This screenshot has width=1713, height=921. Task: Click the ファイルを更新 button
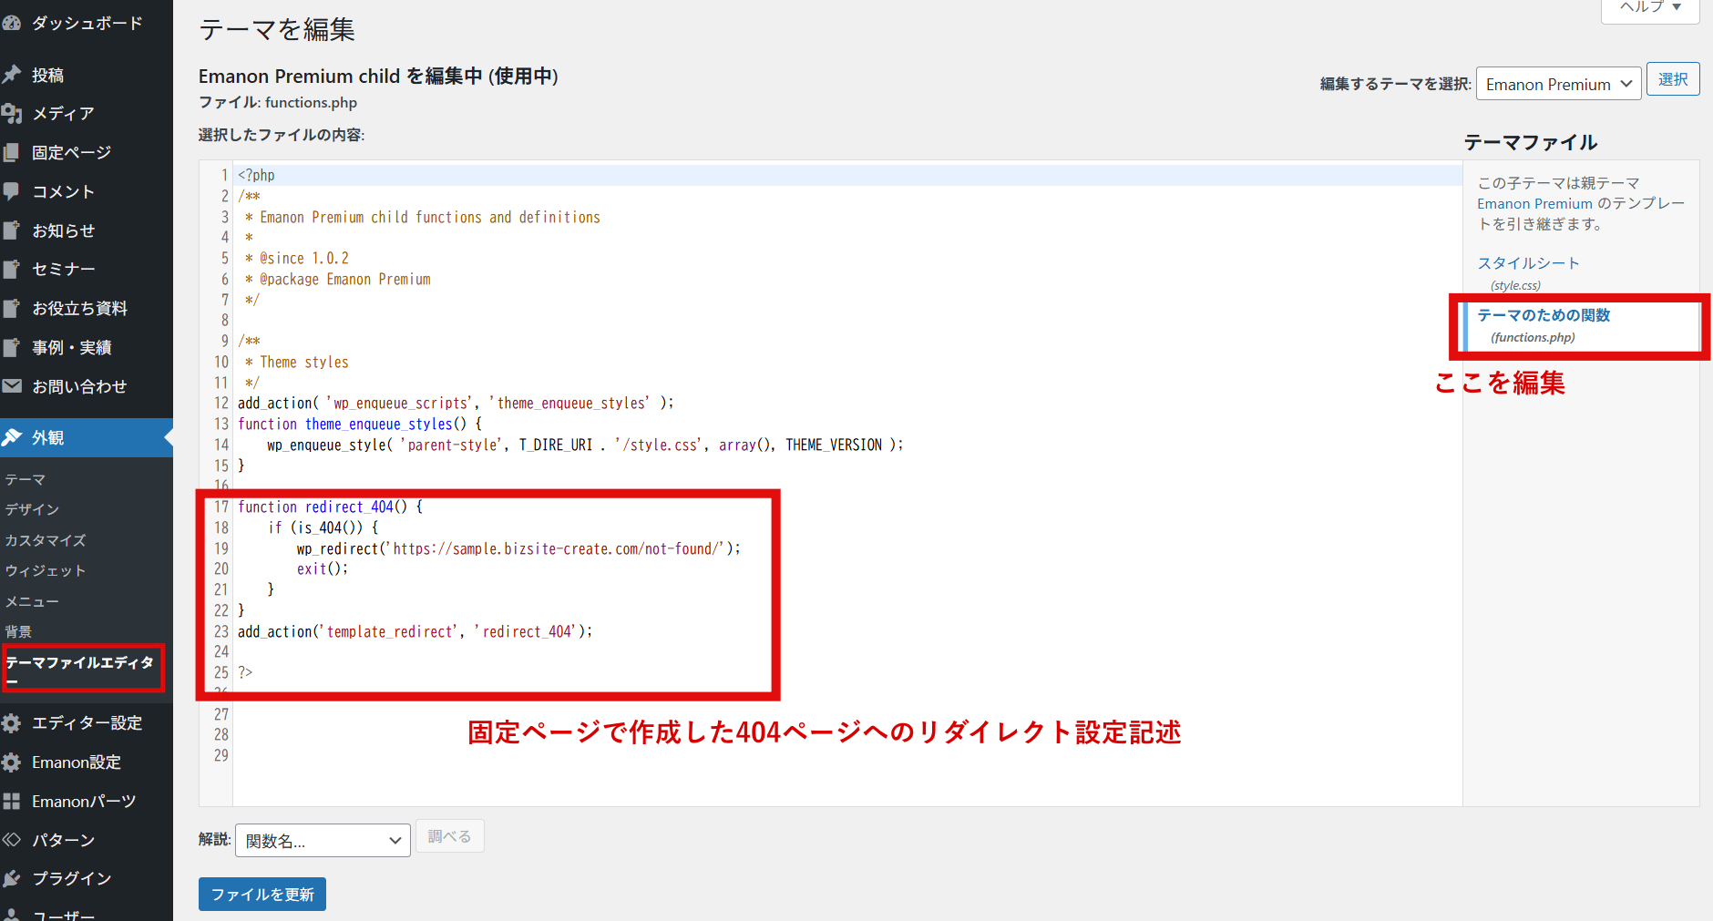(262, 895)
